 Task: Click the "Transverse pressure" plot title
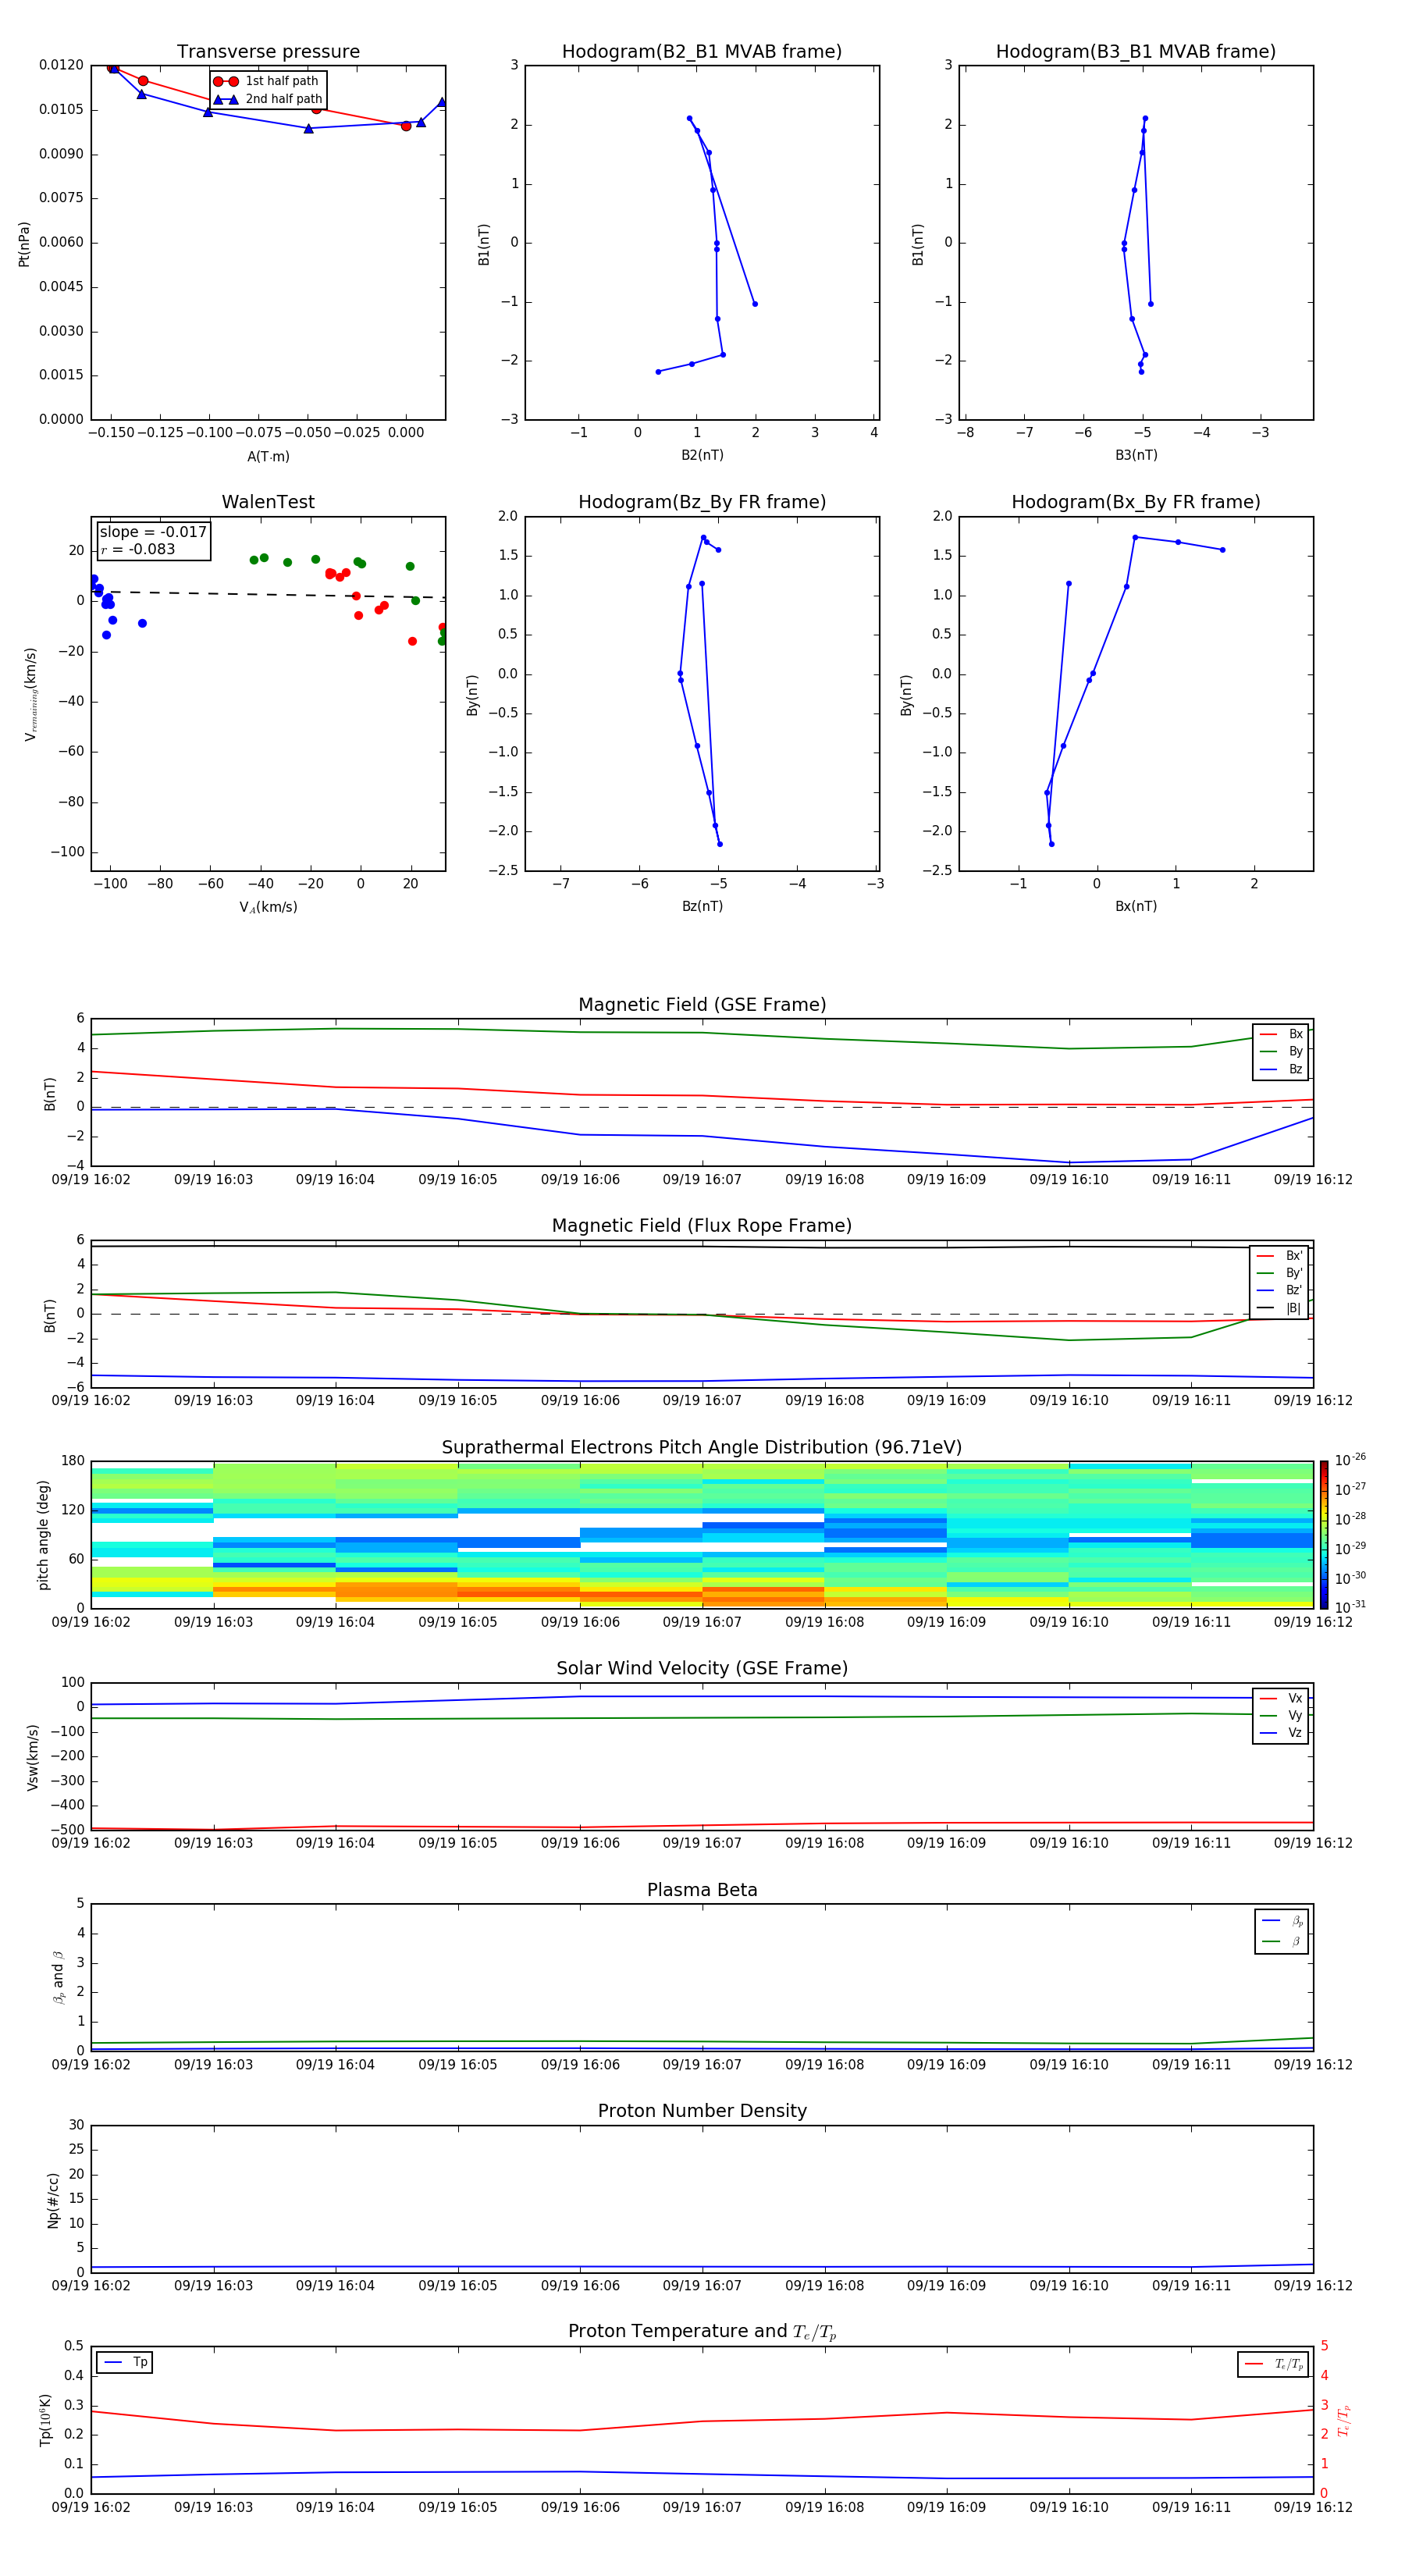[268, 52]
